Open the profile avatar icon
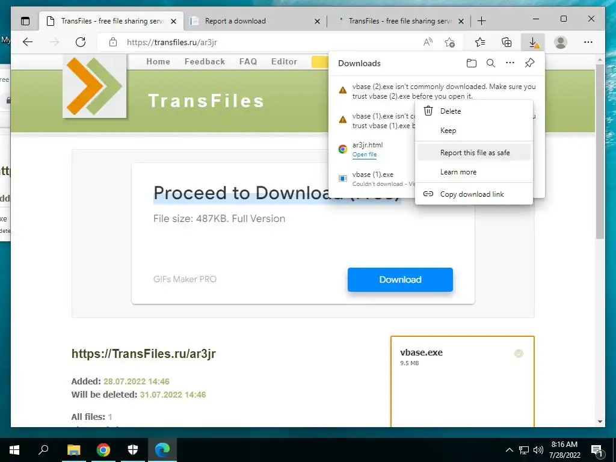 tap(561, 42)
